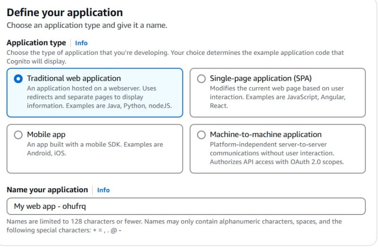The height and width of the screenshot is (248, 378).
Task: Click the 'Mobile app' card title
Action: pos(46,135)
